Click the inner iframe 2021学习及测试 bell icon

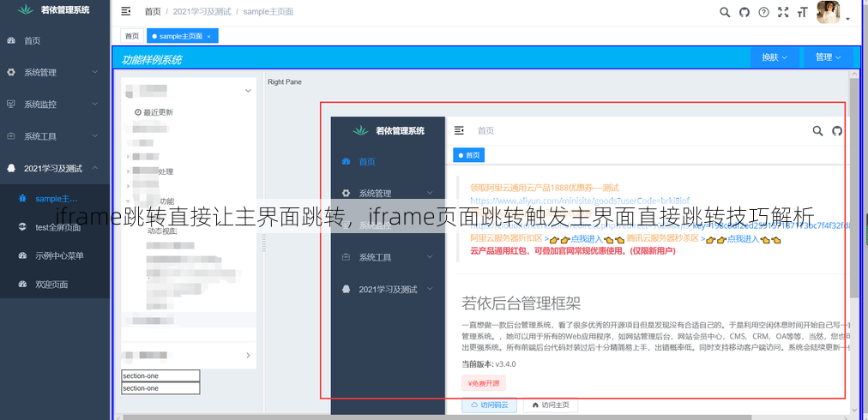coord(346,289)
